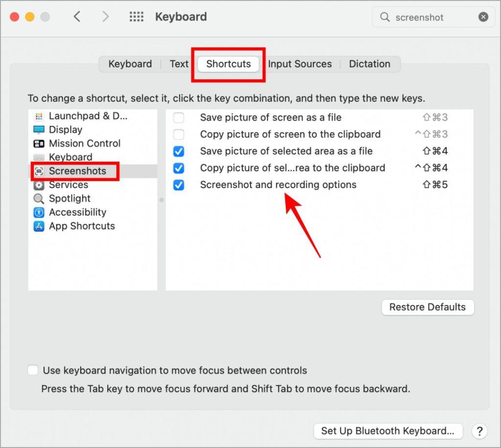This screenshot has width=501, height=448.
Task: Click the Spotlight magnifier icon in list
Action: (39, 199)
